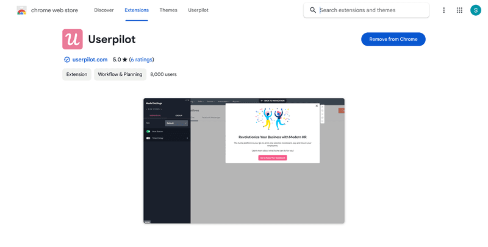Open the Google apps grid launcher

[x=459, y=10]
